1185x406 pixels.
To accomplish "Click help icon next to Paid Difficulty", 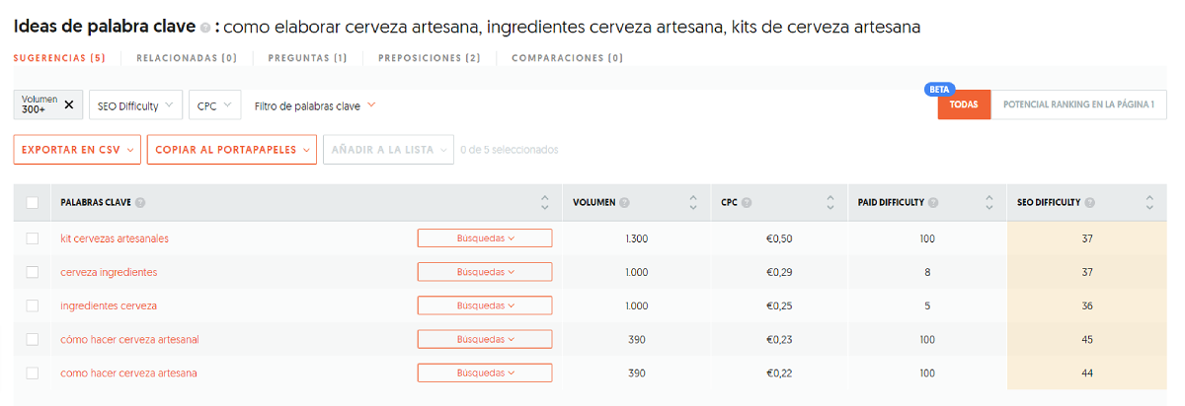I will pyautogui.click(x=933, y=203).
